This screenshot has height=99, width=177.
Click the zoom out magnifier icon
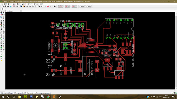(33, 6)
